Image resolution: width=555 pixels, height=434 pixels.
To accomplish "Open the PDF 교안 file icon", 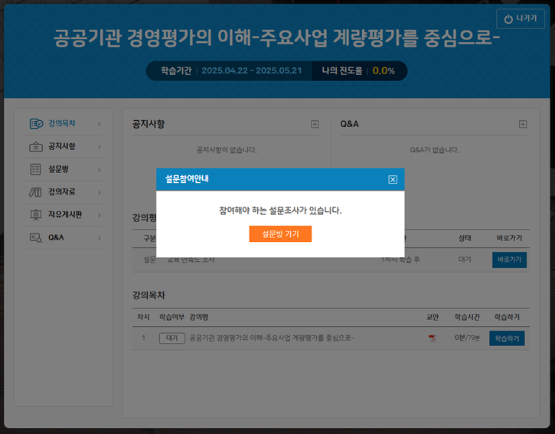I will 433,338.
